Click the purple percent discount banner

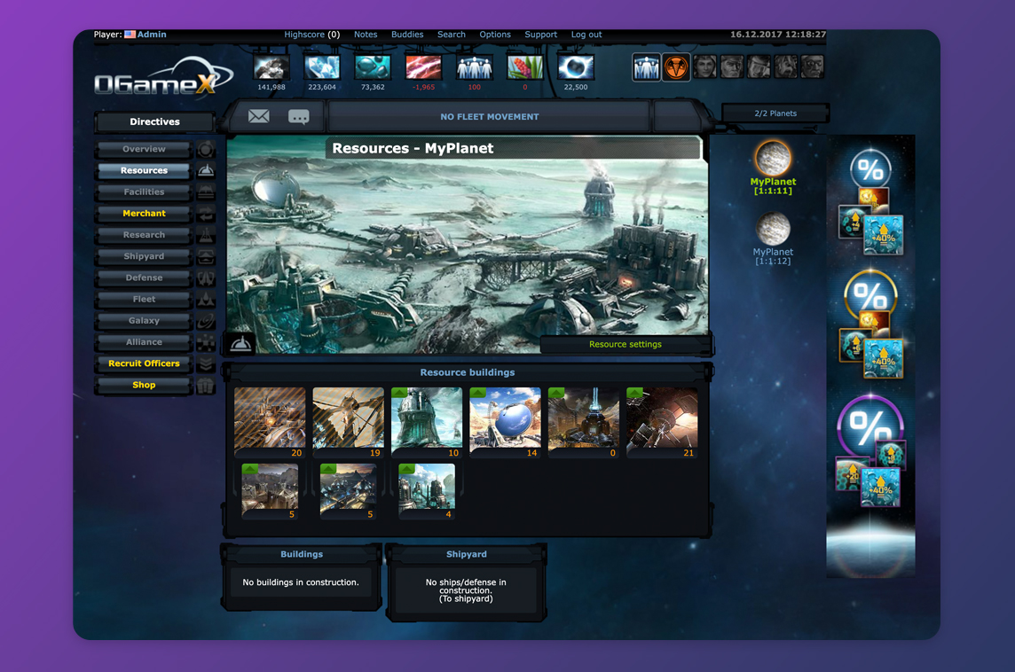(x=870, y=450)
